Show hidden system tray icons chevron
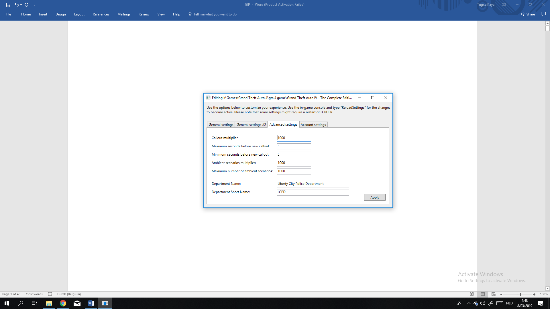This screenshot has height=309, width=550. tap(469, 303)
